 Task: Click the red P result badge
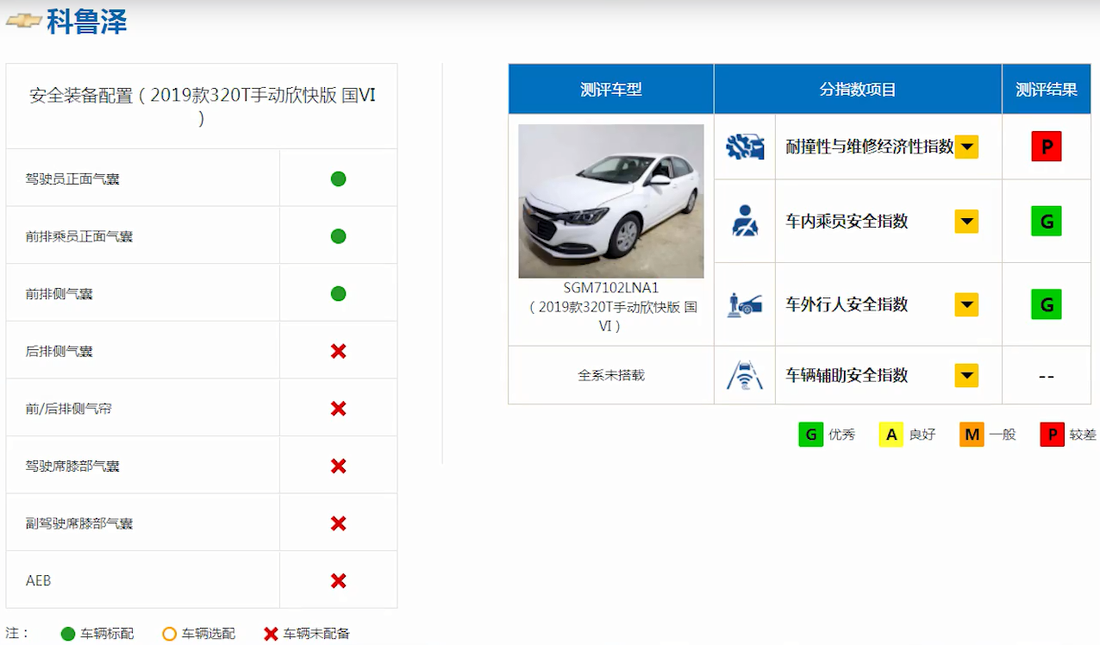[1046, 147]
